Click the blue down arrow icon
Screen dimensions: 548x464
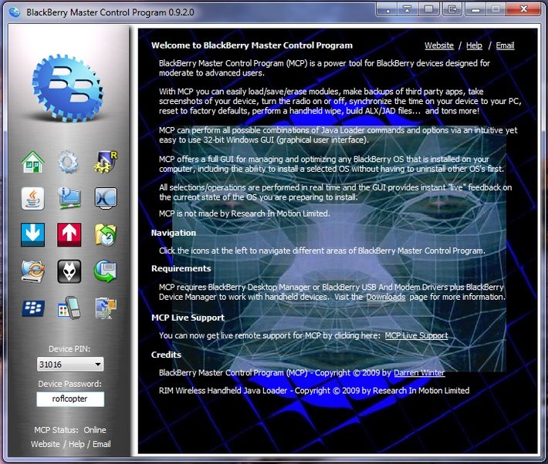pos(32,234)
